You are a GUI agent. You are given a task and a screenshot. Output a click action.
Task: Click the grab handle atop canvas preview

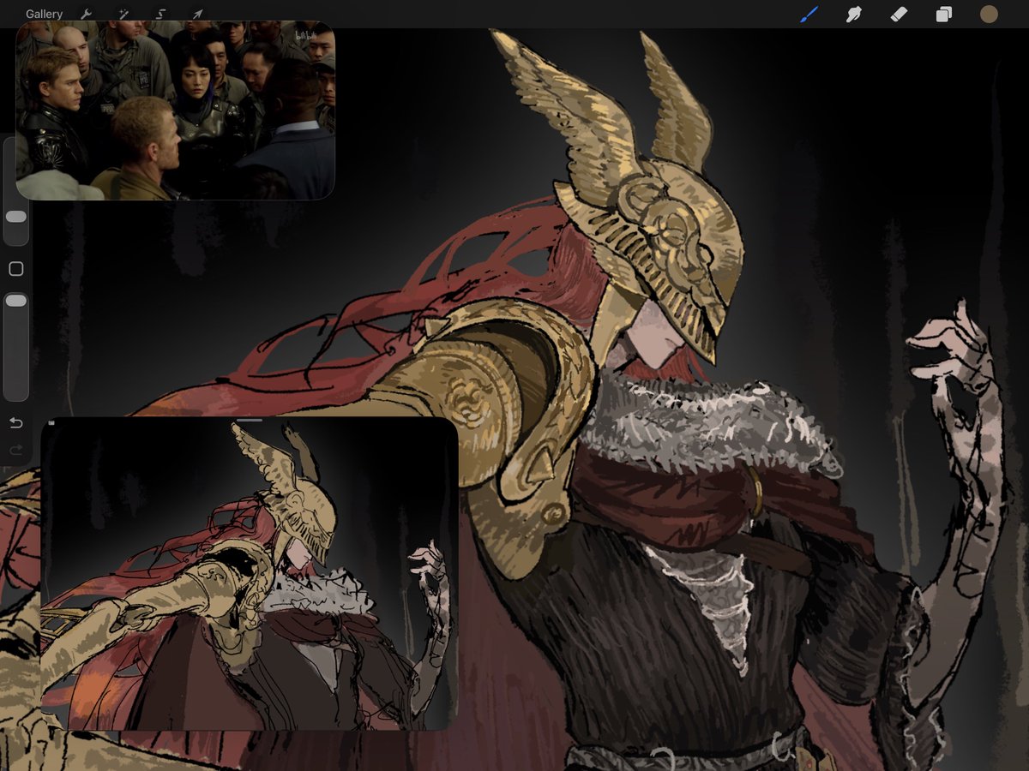(250, 421)
